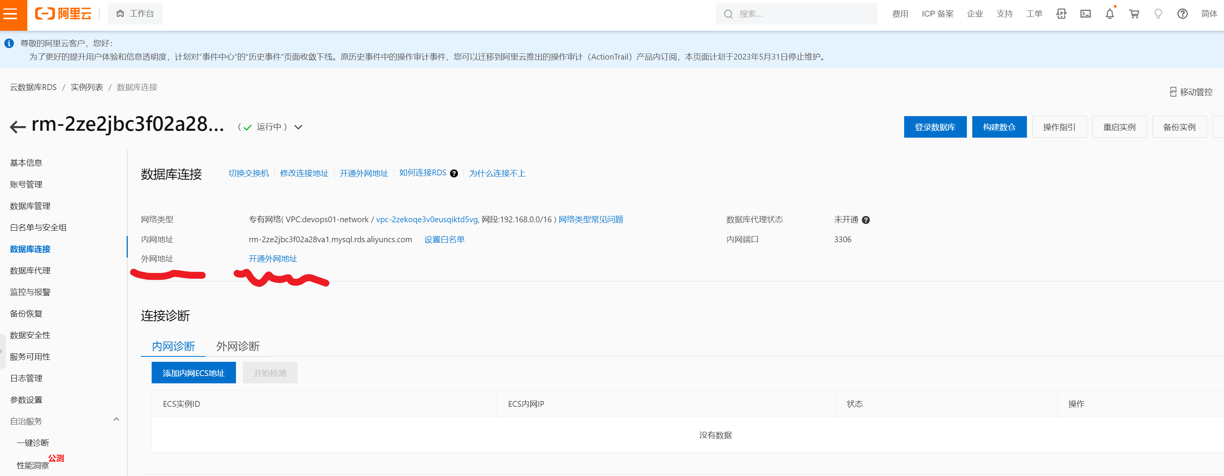Click the help question mark in the top bar
Viewport: 1224px width, 476px height.
point(1182,14)
